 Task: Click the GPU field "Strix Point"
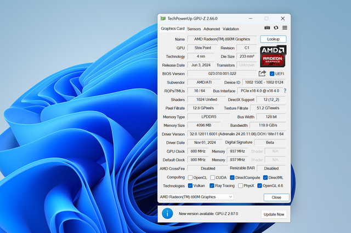(x=202, y=48)
